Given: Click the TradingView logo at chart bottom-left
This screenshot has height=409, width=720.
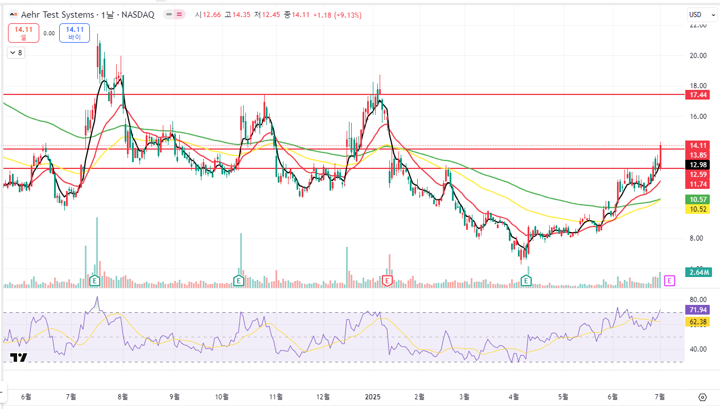Looking at the screenshot, I should coord(19,357).
